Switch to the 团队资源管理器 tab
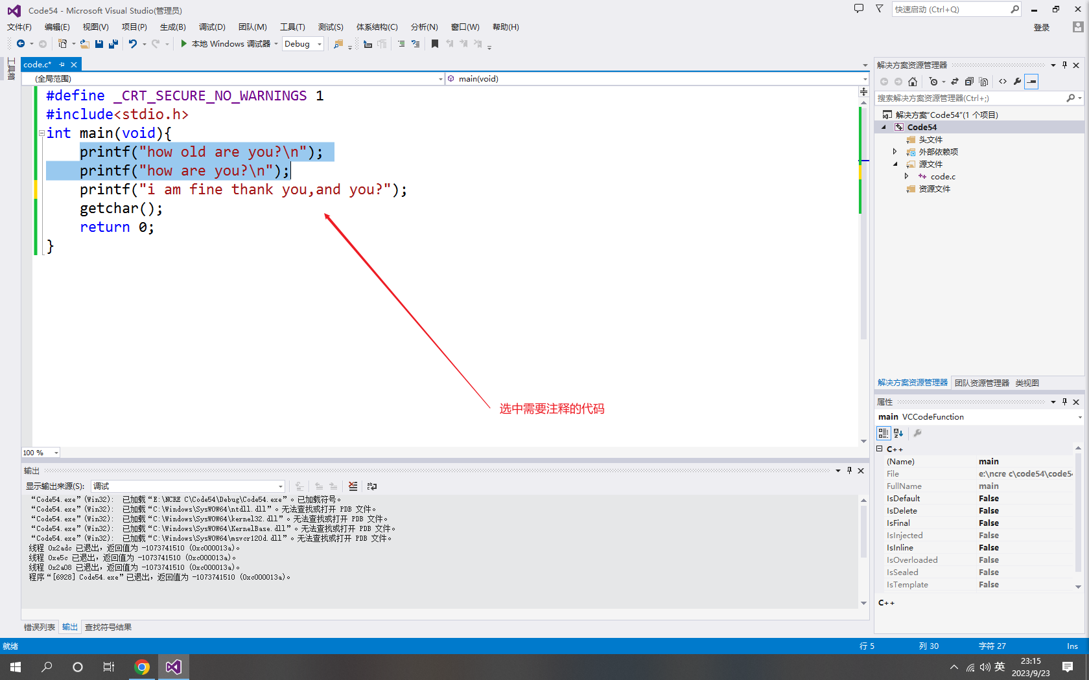Image resolution: width=1089 pixels, height=680 pixels. click(982, 383)
